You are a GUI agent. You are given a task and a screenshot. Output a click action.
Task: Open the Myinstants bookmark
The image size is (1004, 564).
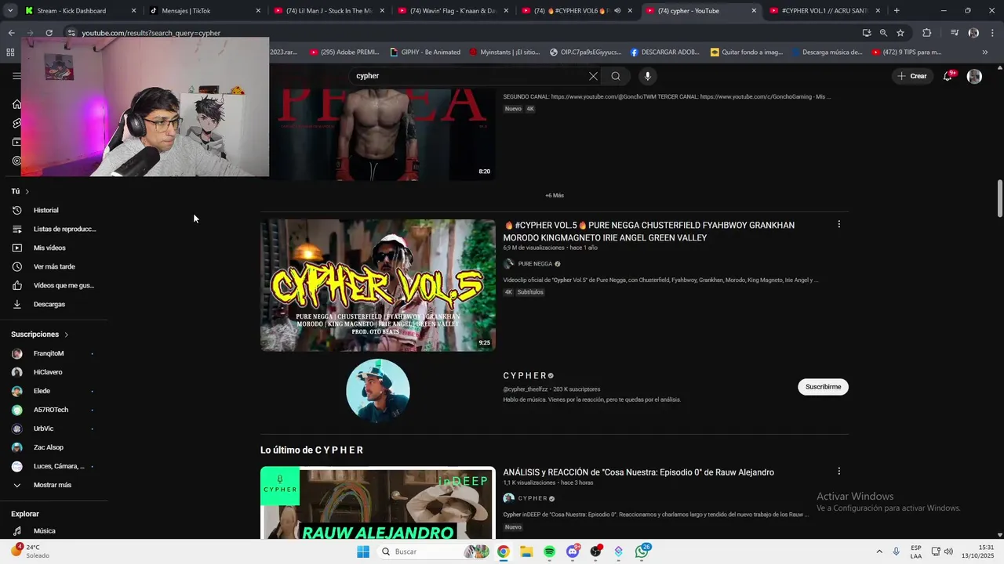(504, 52)
